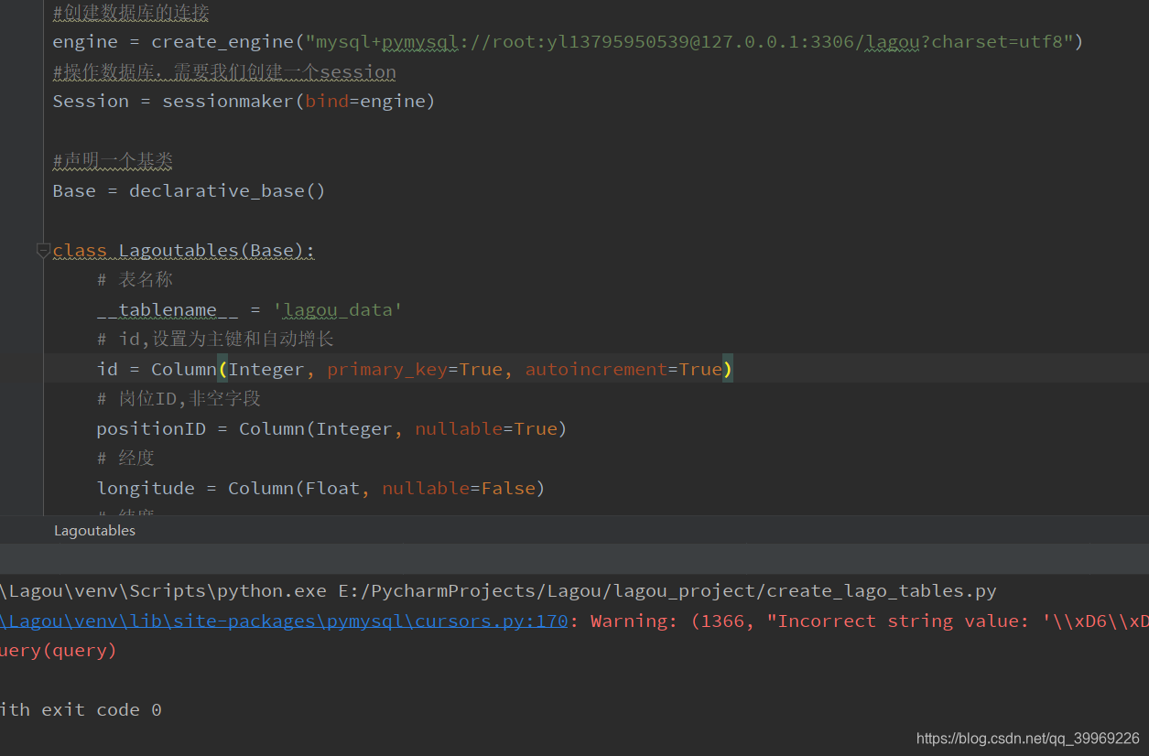Click the '__tablename__' attribute
1149x756 pixels.
coord(168,310)
